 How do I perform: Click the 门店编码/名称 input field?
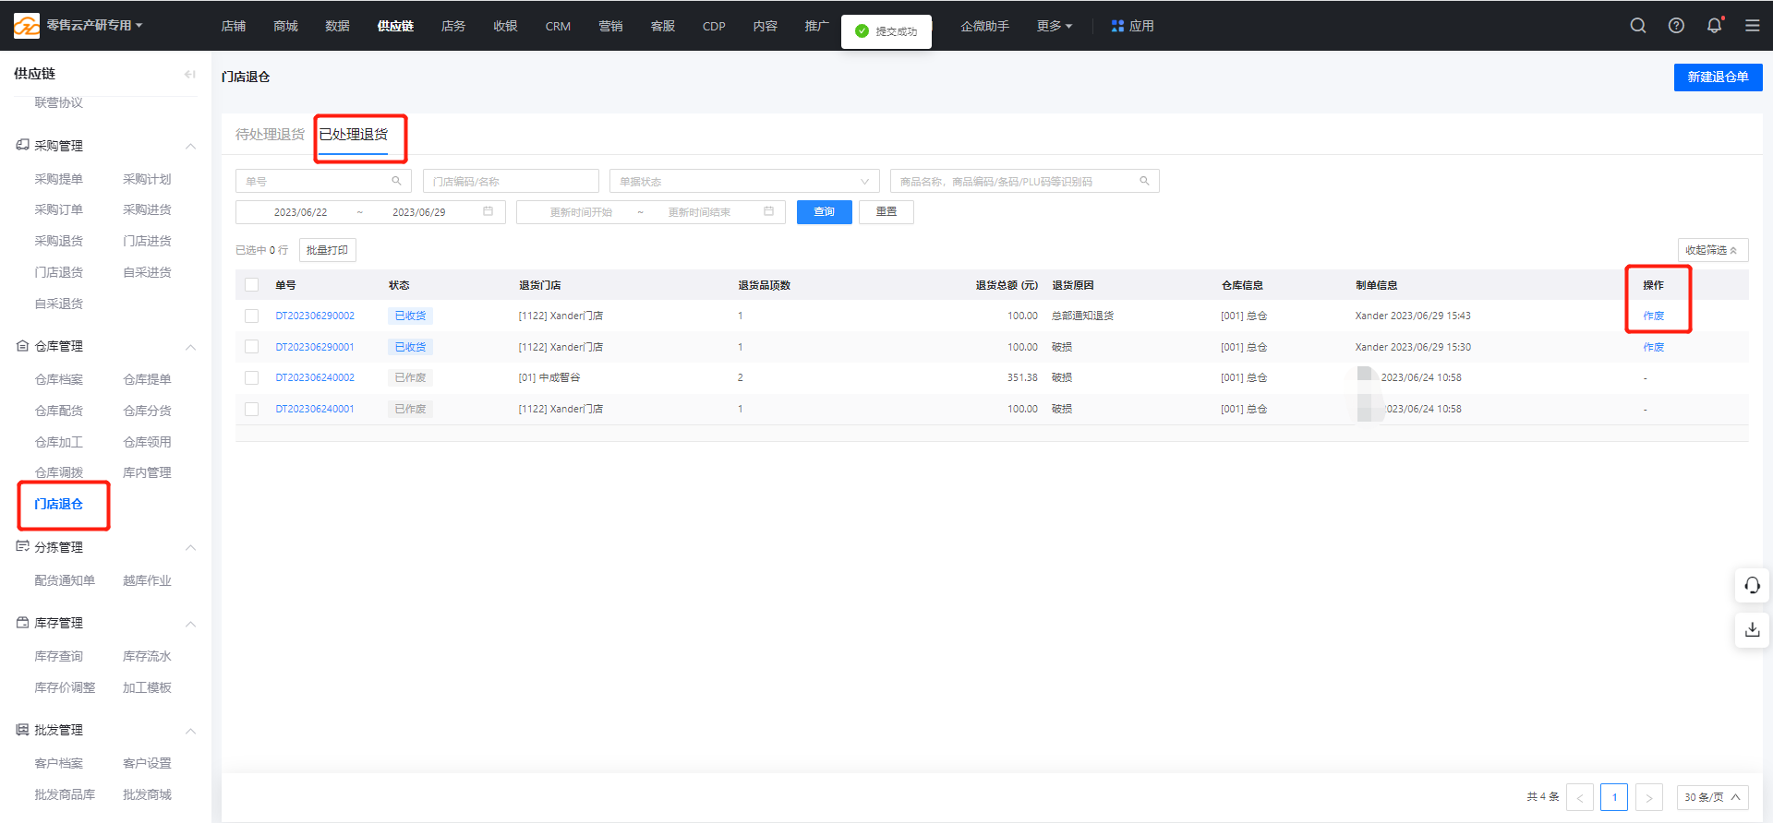511,181
